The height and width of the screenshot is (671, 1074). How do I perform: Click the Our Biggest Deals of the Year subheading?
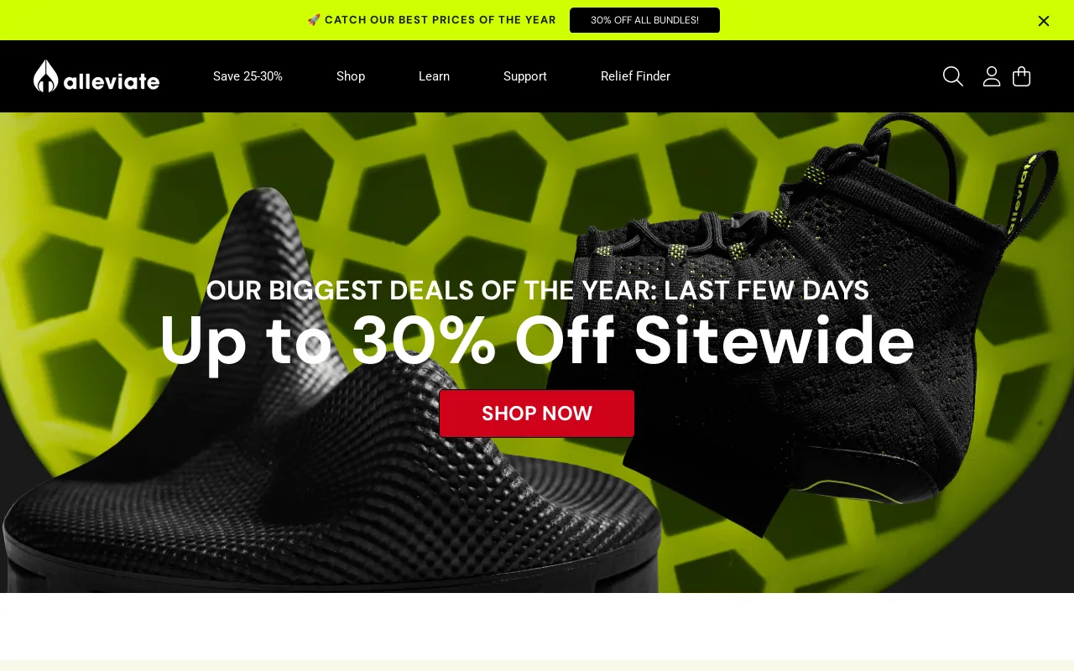pyautogui.click(x=537, y=290)
